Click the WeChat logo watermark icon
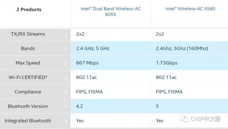The width and height of the screenshot is (228, 129). (184, 119)
